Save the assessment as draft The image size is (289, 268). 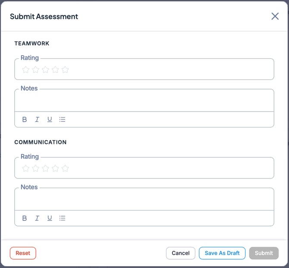coord(222,253)
